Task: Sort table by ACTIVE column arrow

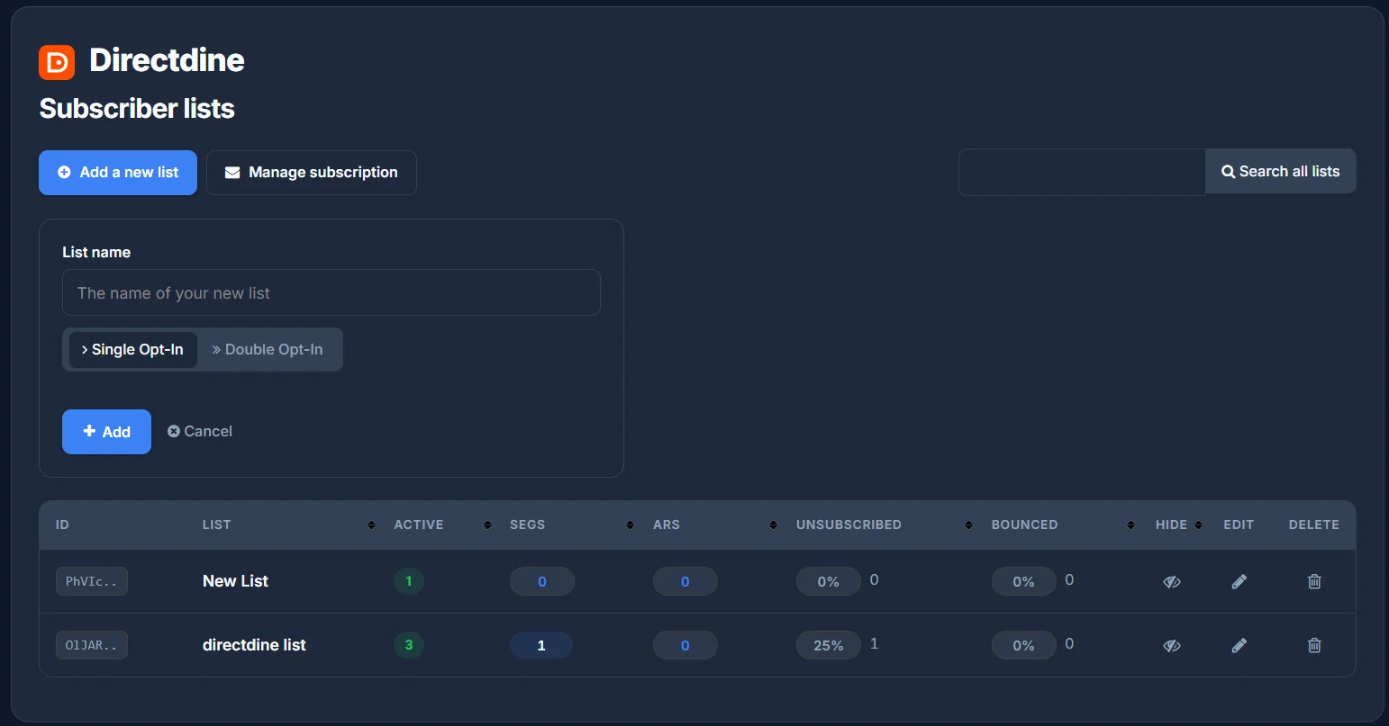Action: (x=487, y=524)
